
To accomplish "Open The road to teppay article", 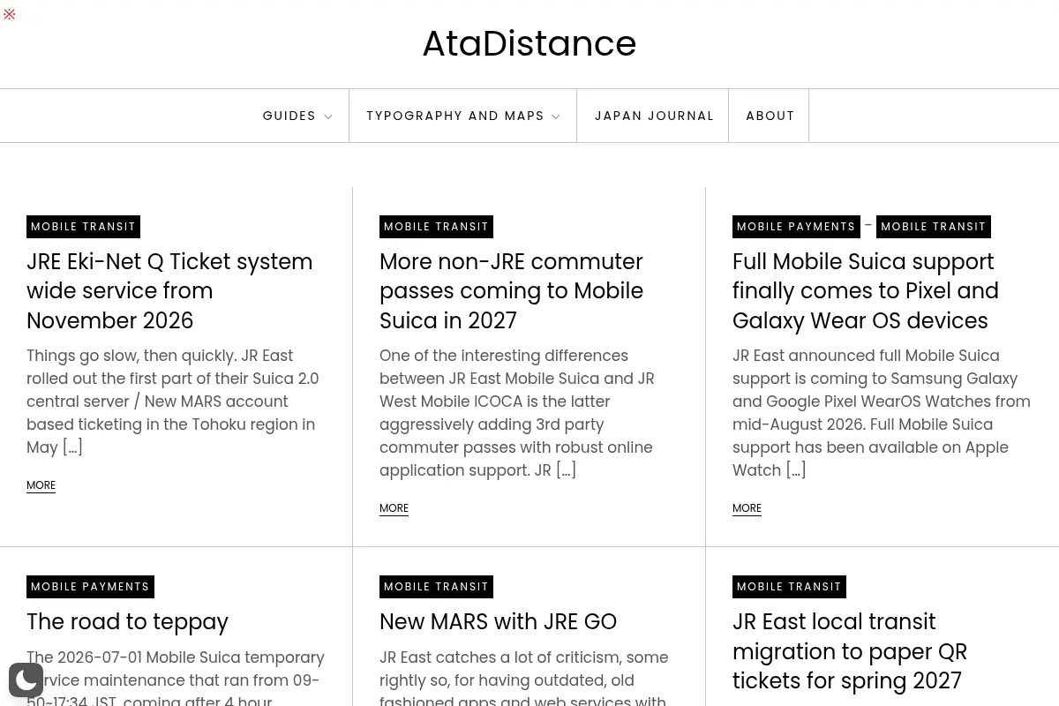I will point(127,621).
